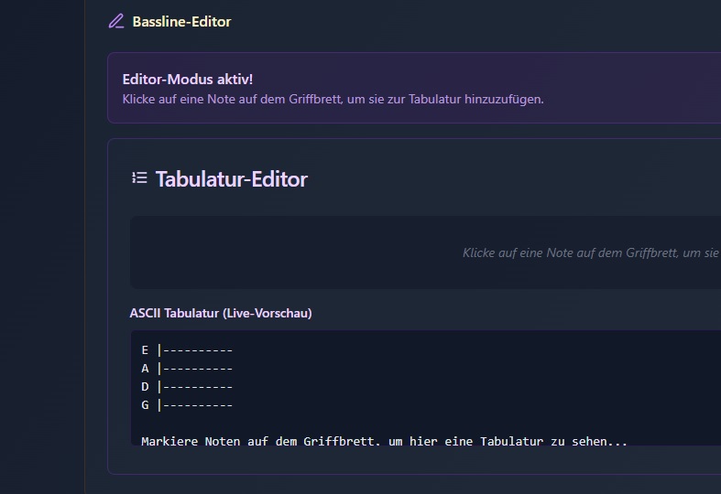721x494 pixels.
Task: Click the instruction 'Klicke auf eine Note auf dem Griffbrett, um sie zur Tabulatur hinzuzufügen.'
Action: [333, 99]
